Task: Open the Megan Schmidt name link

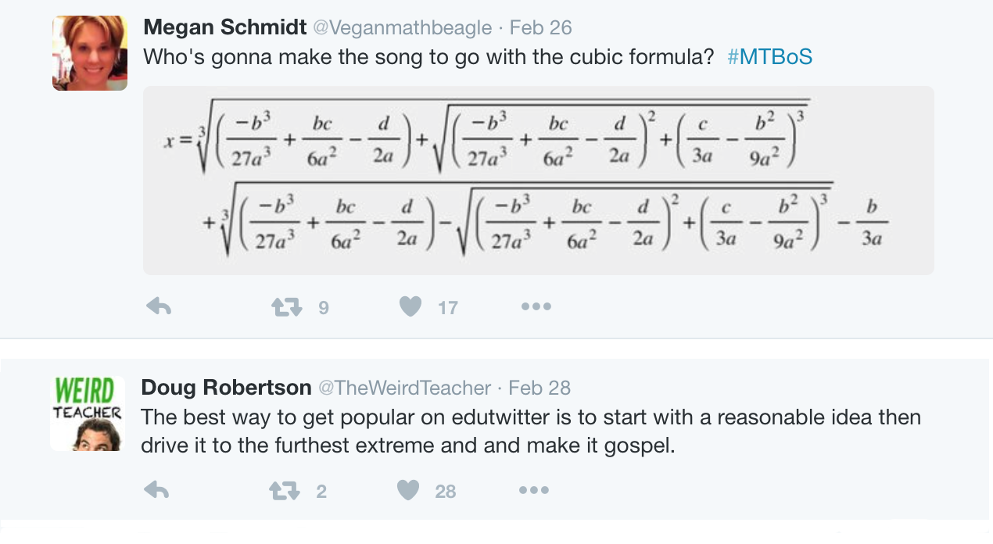Action: pyautogui.click(x=225, y=28)
